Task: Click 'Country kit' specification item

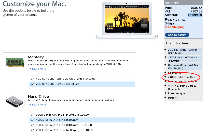Action: pyautogui.click(x=174, y=73)
